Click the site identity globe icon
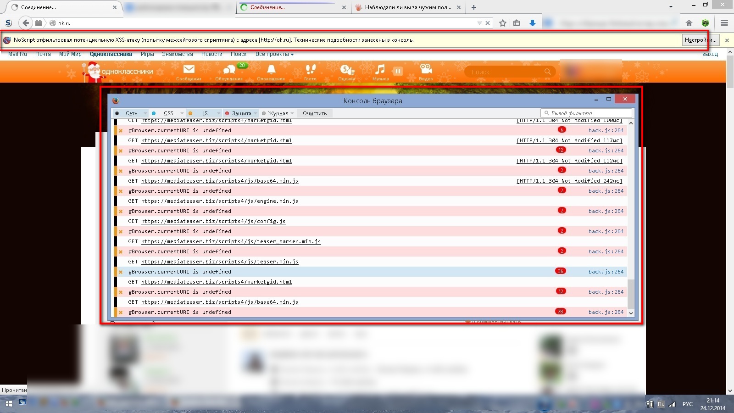734x413 pixels. (x=53, y=23)
